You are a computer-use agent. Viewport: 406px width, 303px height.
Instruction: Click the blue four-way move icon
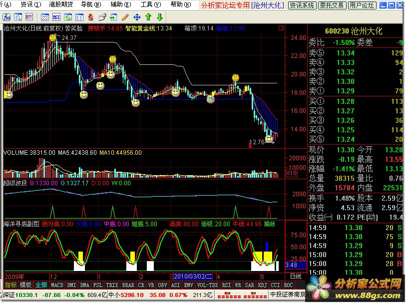tap(137, 17)
